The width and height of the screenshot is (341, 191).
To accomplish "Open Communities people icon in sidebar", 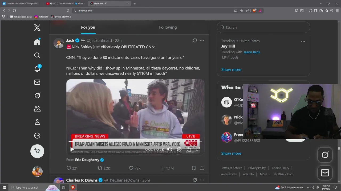I will pyautogui.click(x=37, y=109).
